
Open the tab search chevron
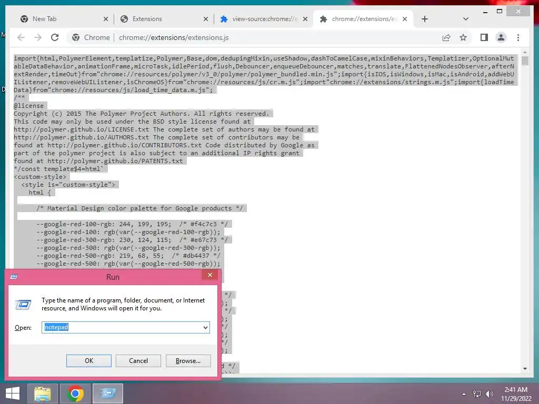coord(465,19)
